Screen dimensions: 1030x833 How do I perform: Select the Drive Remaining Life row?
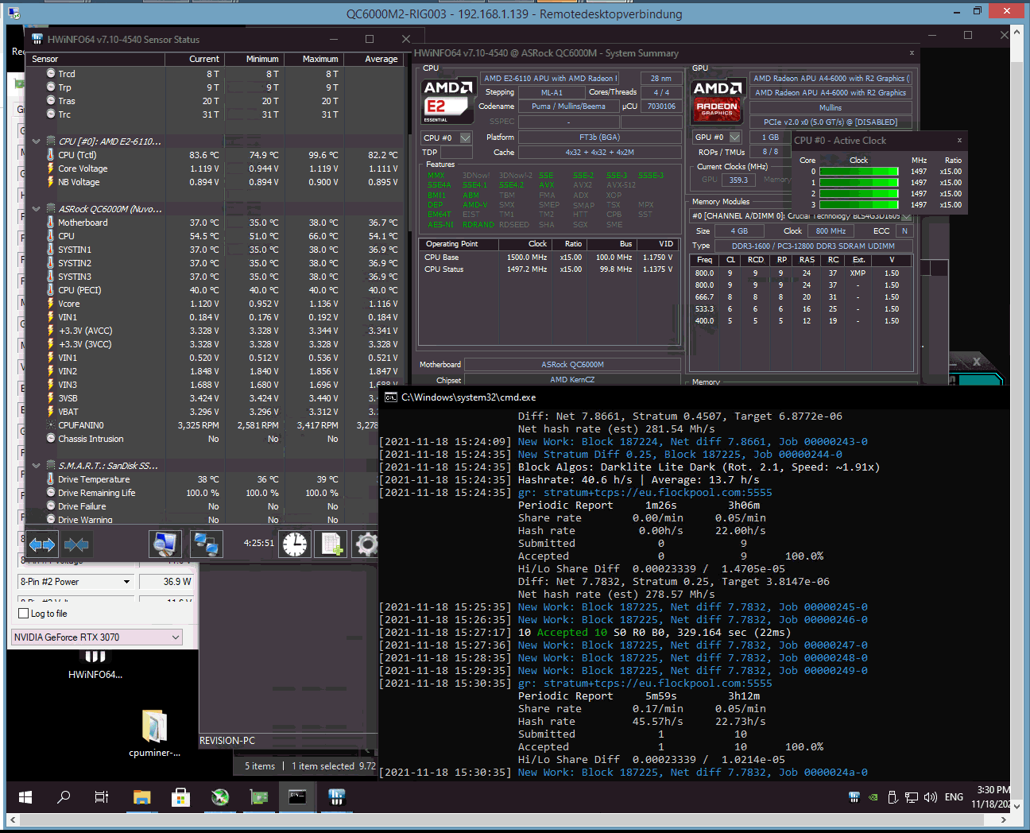203,493
